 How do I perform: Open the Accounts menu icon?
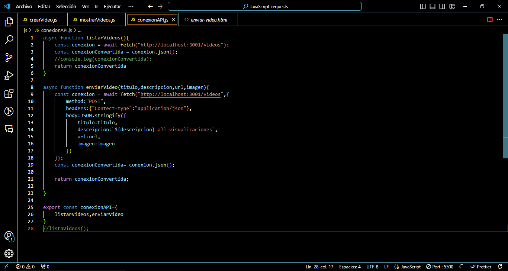tap(9, 236)
